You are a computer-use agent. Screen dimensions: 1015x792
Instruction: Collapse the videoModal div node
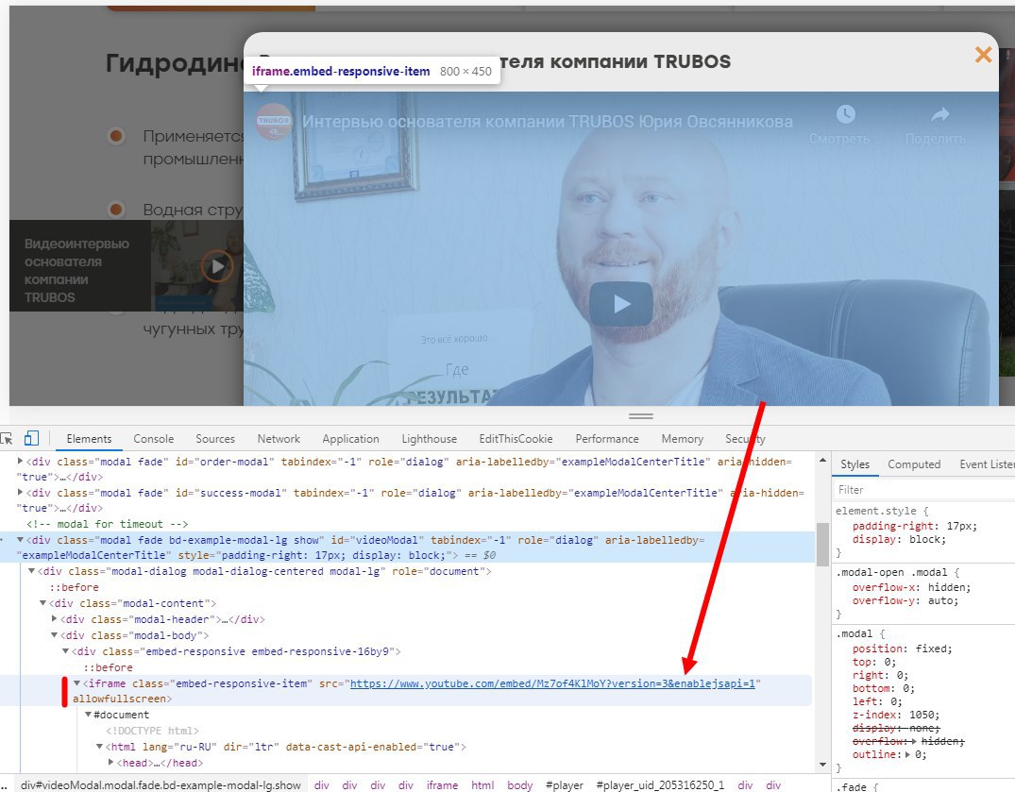[20, 540]
